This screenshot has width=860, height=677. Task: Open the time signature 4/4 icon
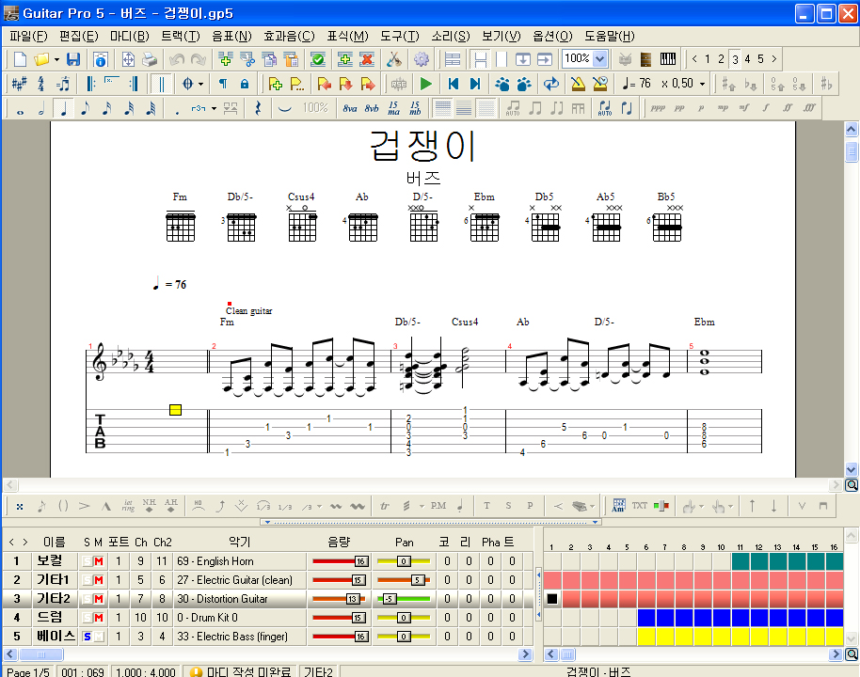[x=40, y=84]
